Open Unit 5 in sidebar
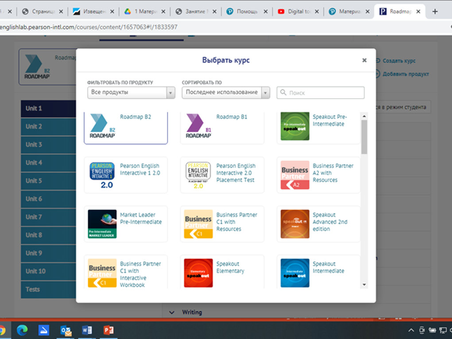This screenshot has height=339, width=452. (x=48, y=181)
